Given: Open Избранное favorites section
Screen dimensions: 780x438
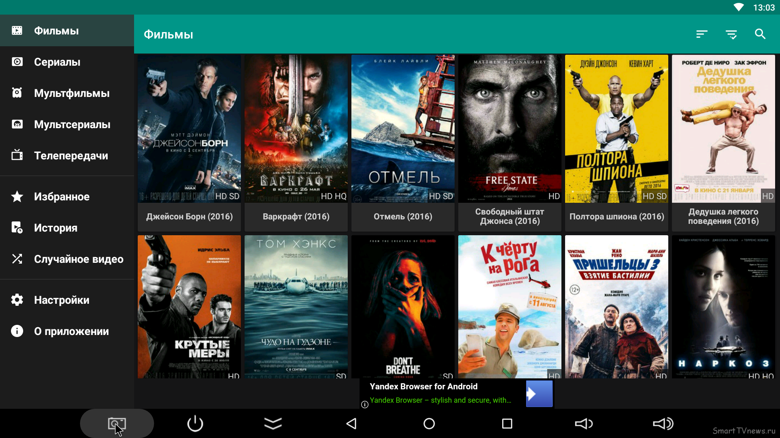Looking at the screenshot, I should (x=67, y=196).
